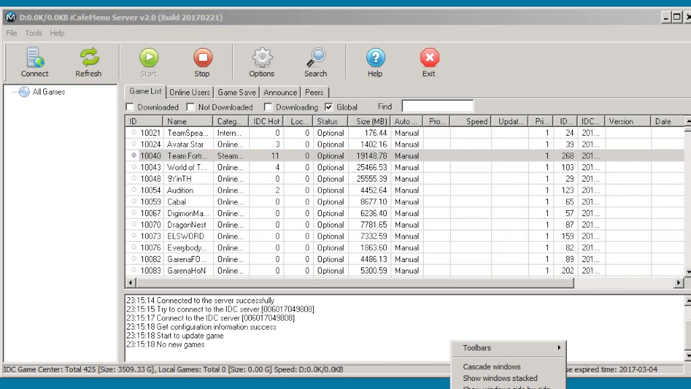691x389 pixels.
Task: Expand Toolbars submenu arrow
Action: pyautogui.click(x=559, y=348)
